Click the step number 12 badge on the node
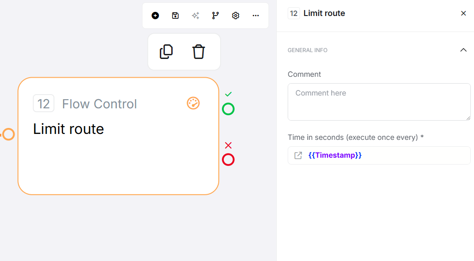474x261 pixels. click(44, 103)
